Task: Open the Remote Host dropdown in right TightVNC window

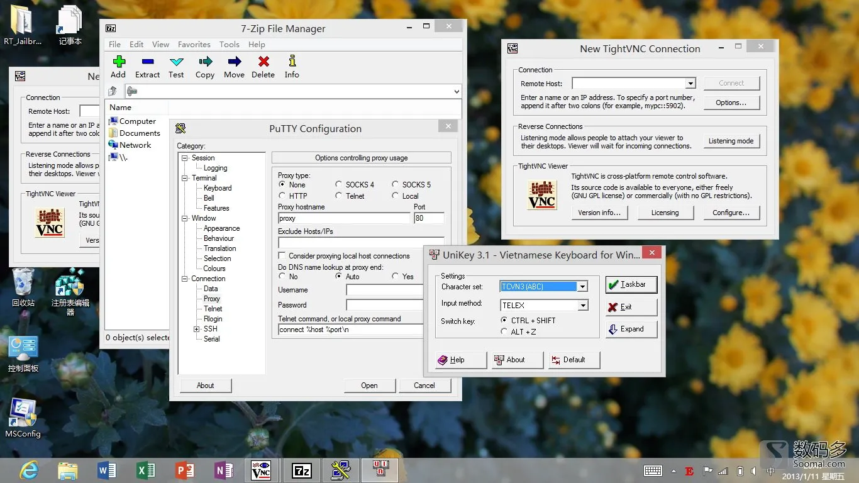Action: point(690,84)
